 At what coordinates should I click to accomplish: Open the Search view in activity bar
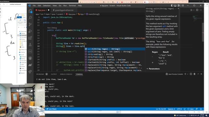pos(30,18)
